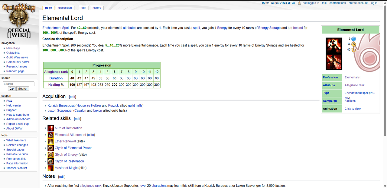Open the Glyph of Energy skill icon

coord(50,155)
